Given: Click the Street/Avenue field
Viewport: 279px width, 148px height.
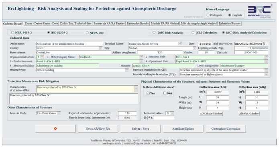Looking at the screenshot, I should (73, 53).
